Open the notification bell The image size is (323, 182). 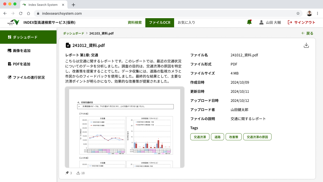(249, 22)
